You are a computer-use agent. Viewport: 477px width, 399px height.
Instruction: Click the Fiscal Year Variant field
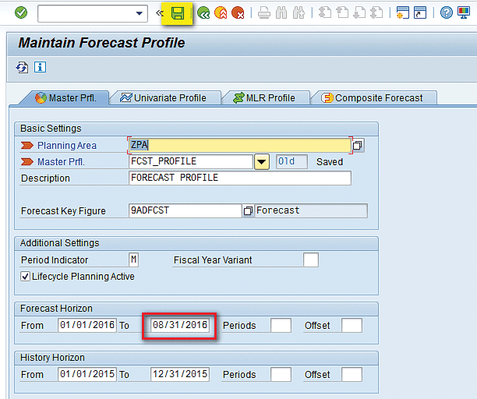(x=310, y=260)
